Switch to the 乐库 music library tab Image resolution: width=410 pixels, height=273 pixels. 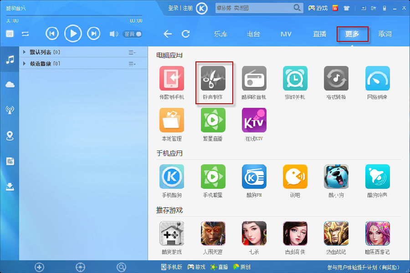point(220,34)
